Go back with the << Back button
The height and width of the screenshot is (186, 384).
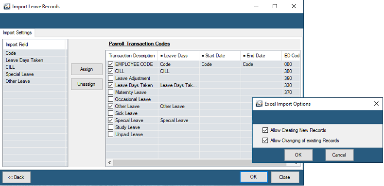[x=17, y=177]
